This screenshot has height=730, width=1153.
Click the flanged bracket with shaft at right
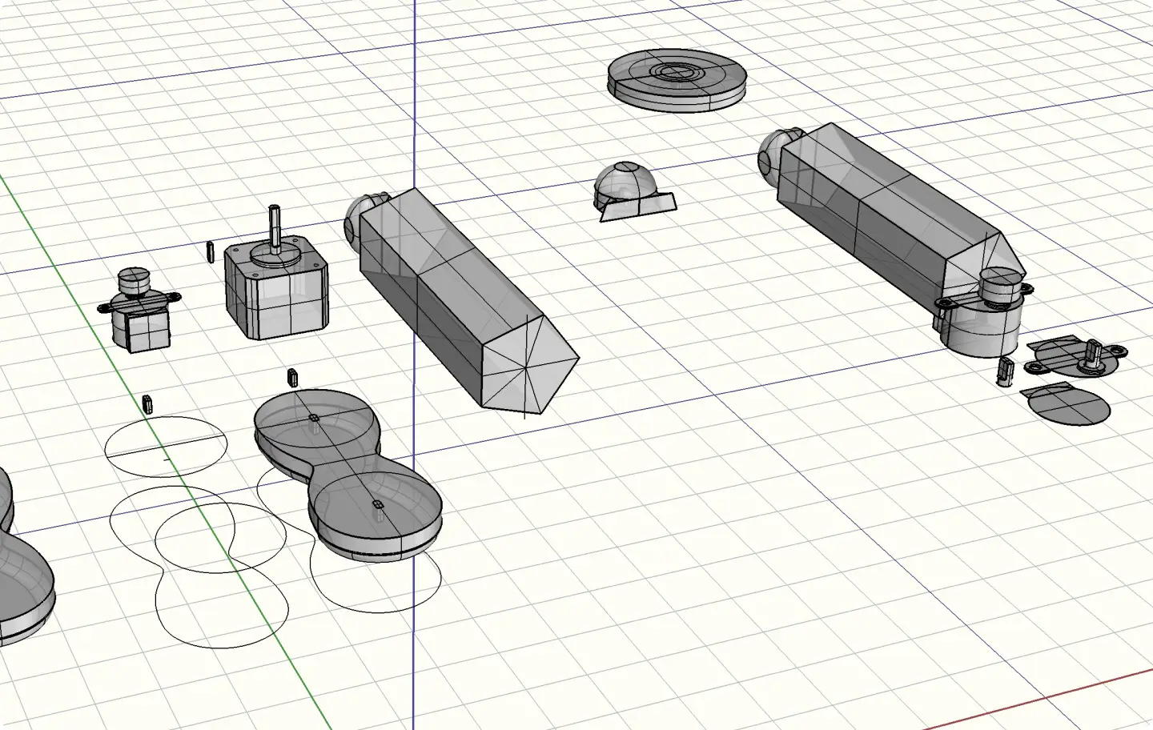(x=1077, y=356)
